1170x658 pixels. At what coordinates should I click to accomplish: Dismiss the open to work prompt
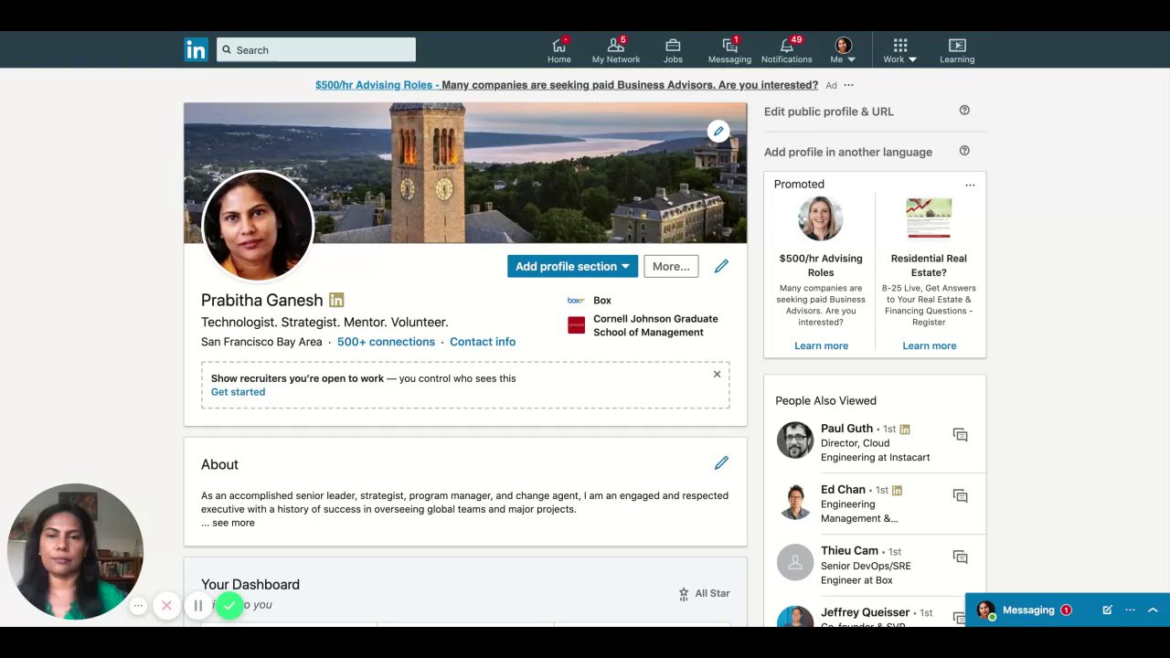point(717,374)
